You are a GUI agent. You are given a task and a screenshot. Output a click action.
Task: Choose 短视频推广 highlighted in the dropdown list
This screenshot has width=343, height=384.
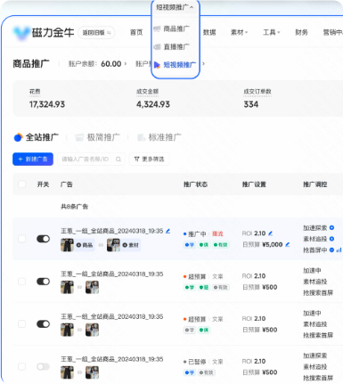(176, 64)
